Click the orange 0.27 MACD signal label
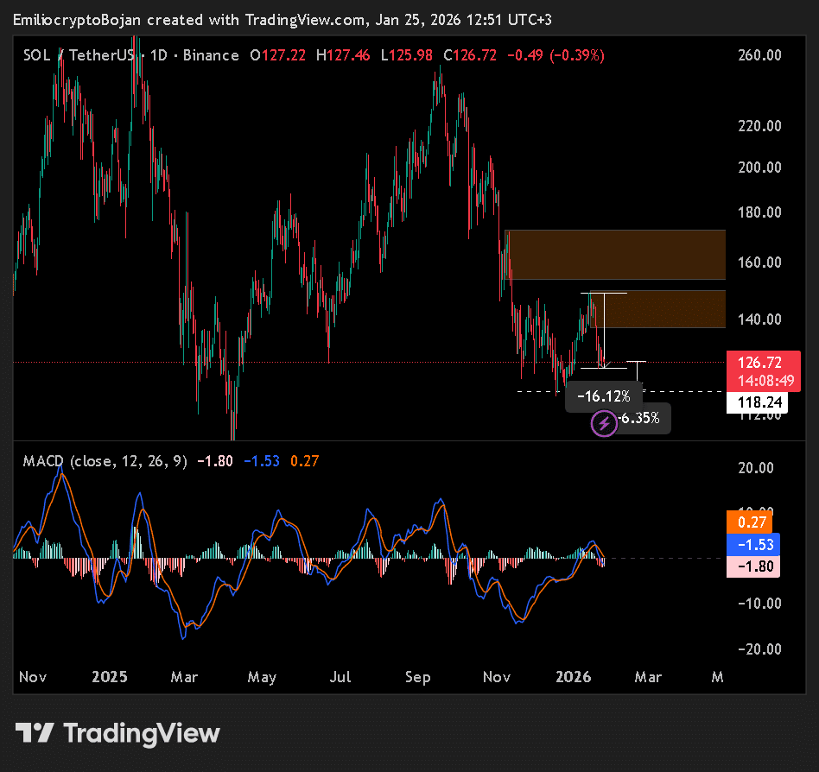 coord(749,522)
